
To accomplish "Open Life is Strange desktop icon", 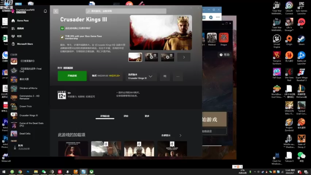I will tap(289, 24).
